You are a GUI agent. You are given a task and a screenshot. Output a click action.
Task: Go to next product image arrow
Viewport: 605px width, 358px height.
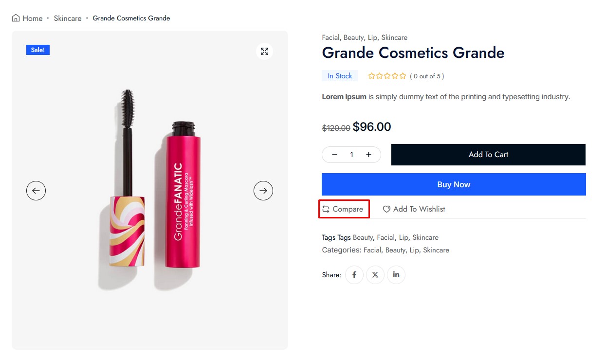[x=263, y=191]
